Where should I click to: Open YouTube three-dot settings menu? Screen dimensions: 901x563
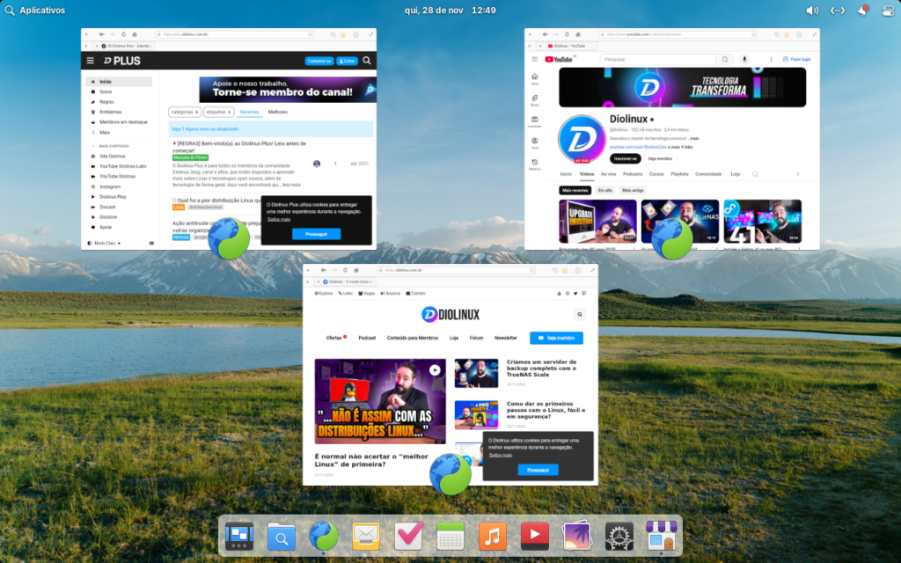(771, 59)
